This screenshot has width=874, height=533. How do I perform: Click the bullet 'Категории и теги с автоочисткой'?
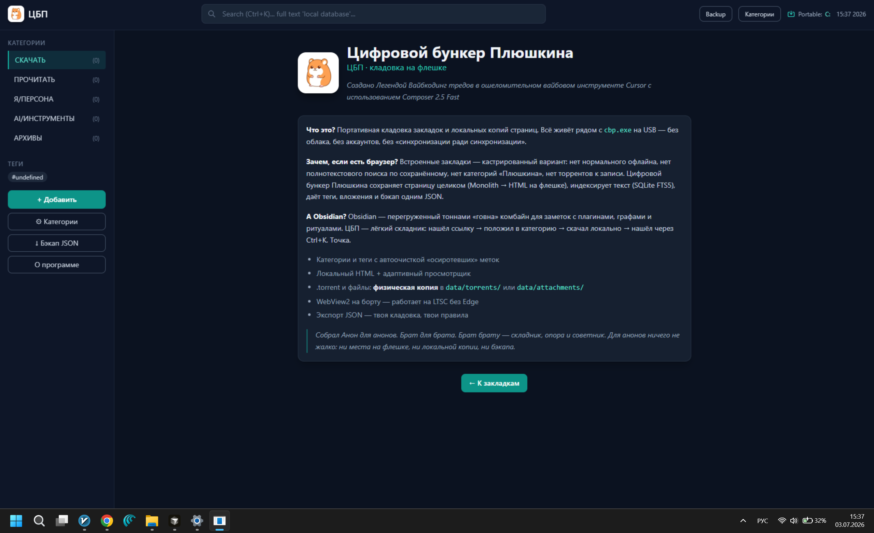pos(407,259)
